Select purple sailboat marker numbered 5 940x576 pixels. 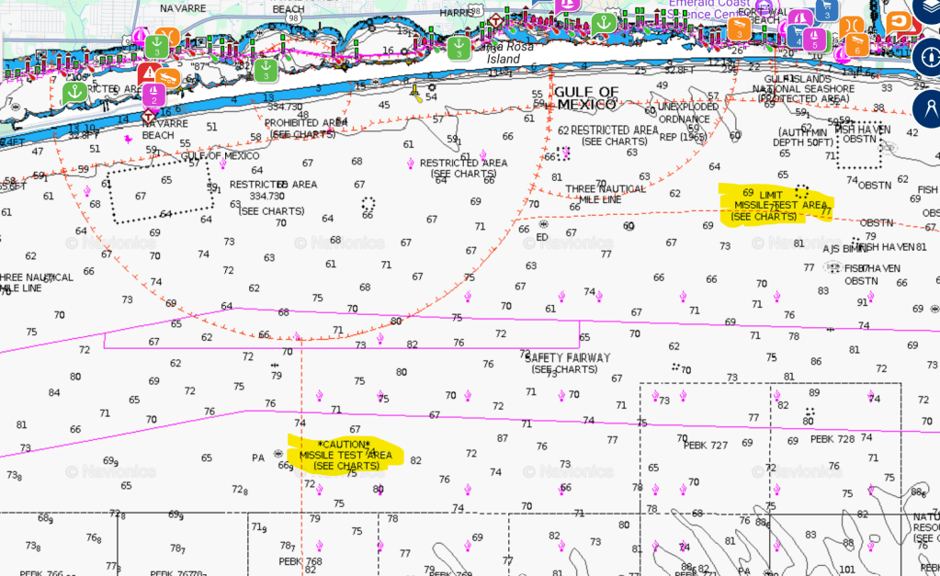click(x=813, y=40)
